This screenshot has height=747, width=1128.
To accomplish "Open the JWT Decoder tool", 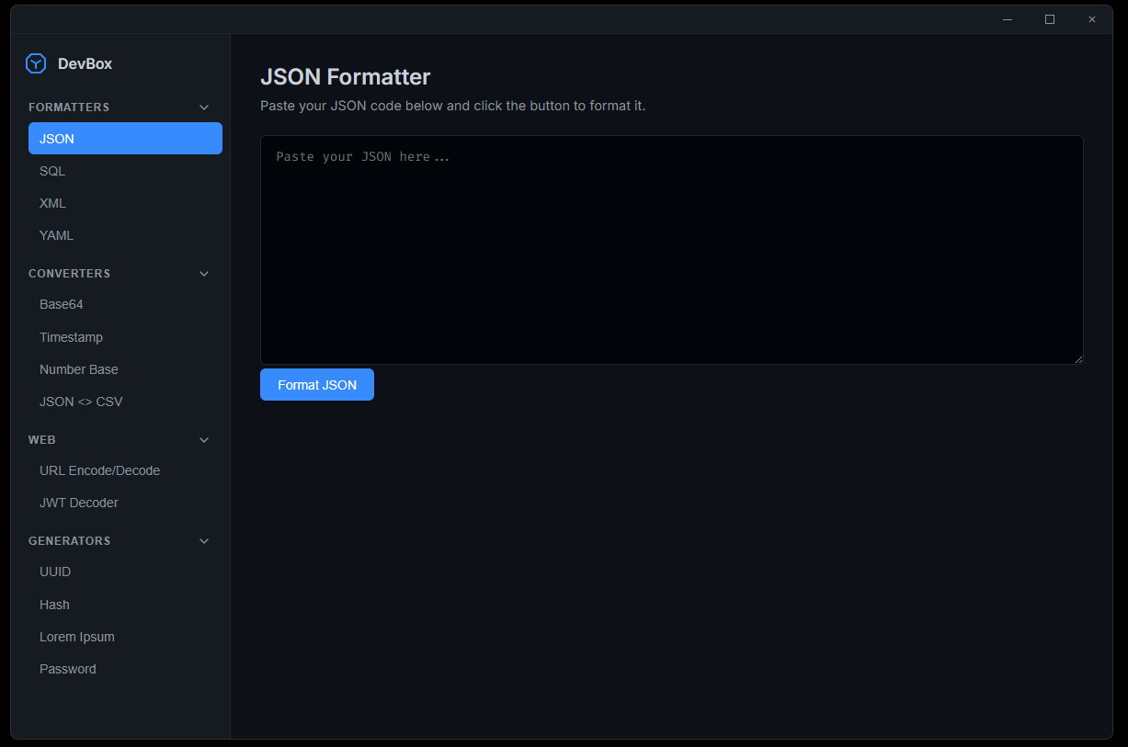I will pos(78,502).
